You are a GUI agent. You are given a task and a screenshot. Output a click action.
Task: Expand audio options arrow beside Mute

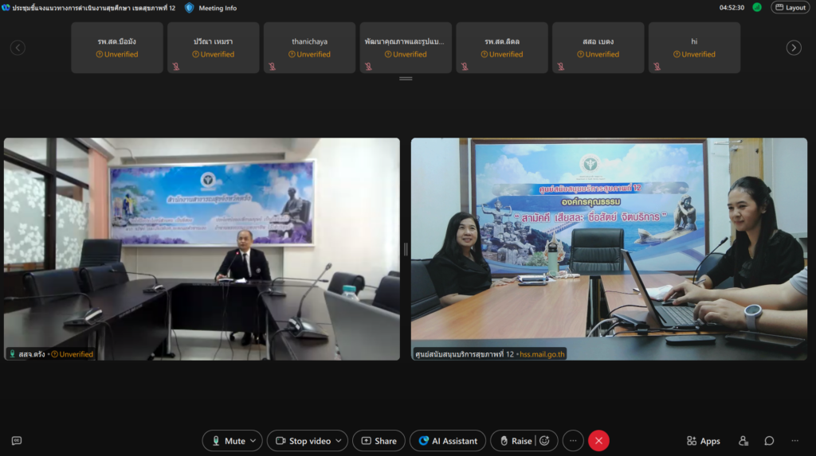(253, 441)
